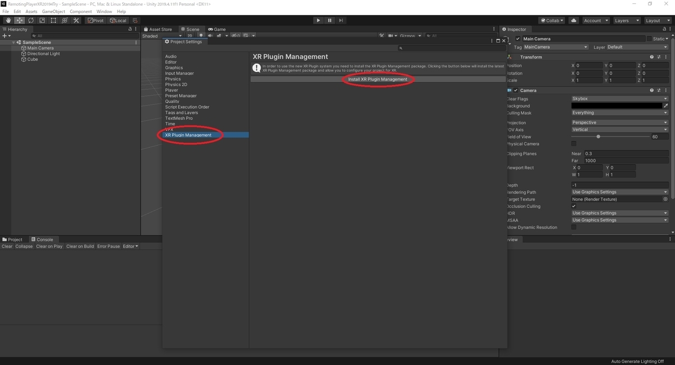Image resolution: width=675 pixels, height=365 pixels.
Task: Open the Layer Default dropdown
Action: click(638, 47)
